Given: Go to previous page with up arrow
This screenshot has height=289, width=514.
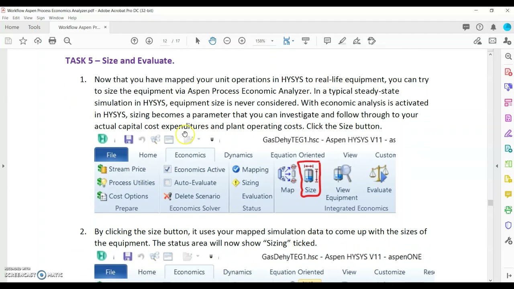Looking at the screenshot, I should pyautogui.click(x=135, y=41).
